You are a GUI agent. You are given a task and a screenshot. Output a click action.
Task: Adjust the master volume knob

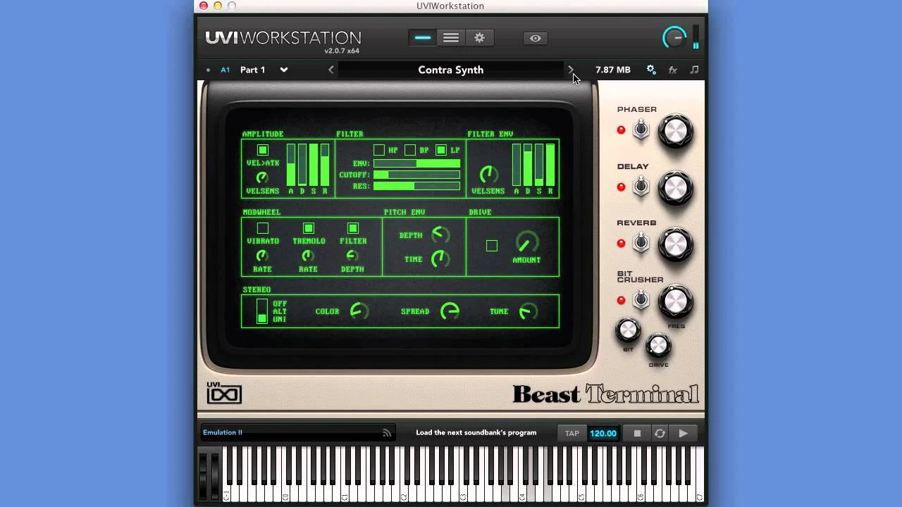pyautogui.click(x=674, y=37)
